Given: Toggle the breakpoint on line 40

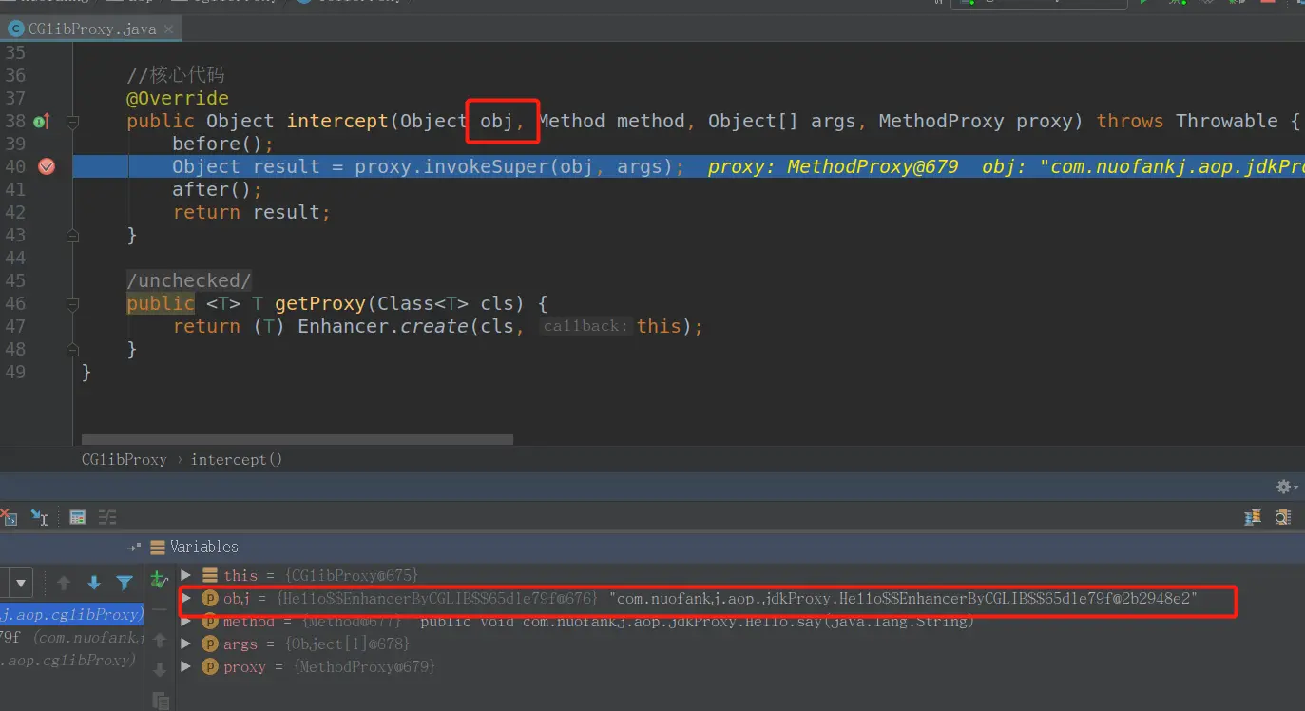Looking at the screenshot, I should click(47, 166).
